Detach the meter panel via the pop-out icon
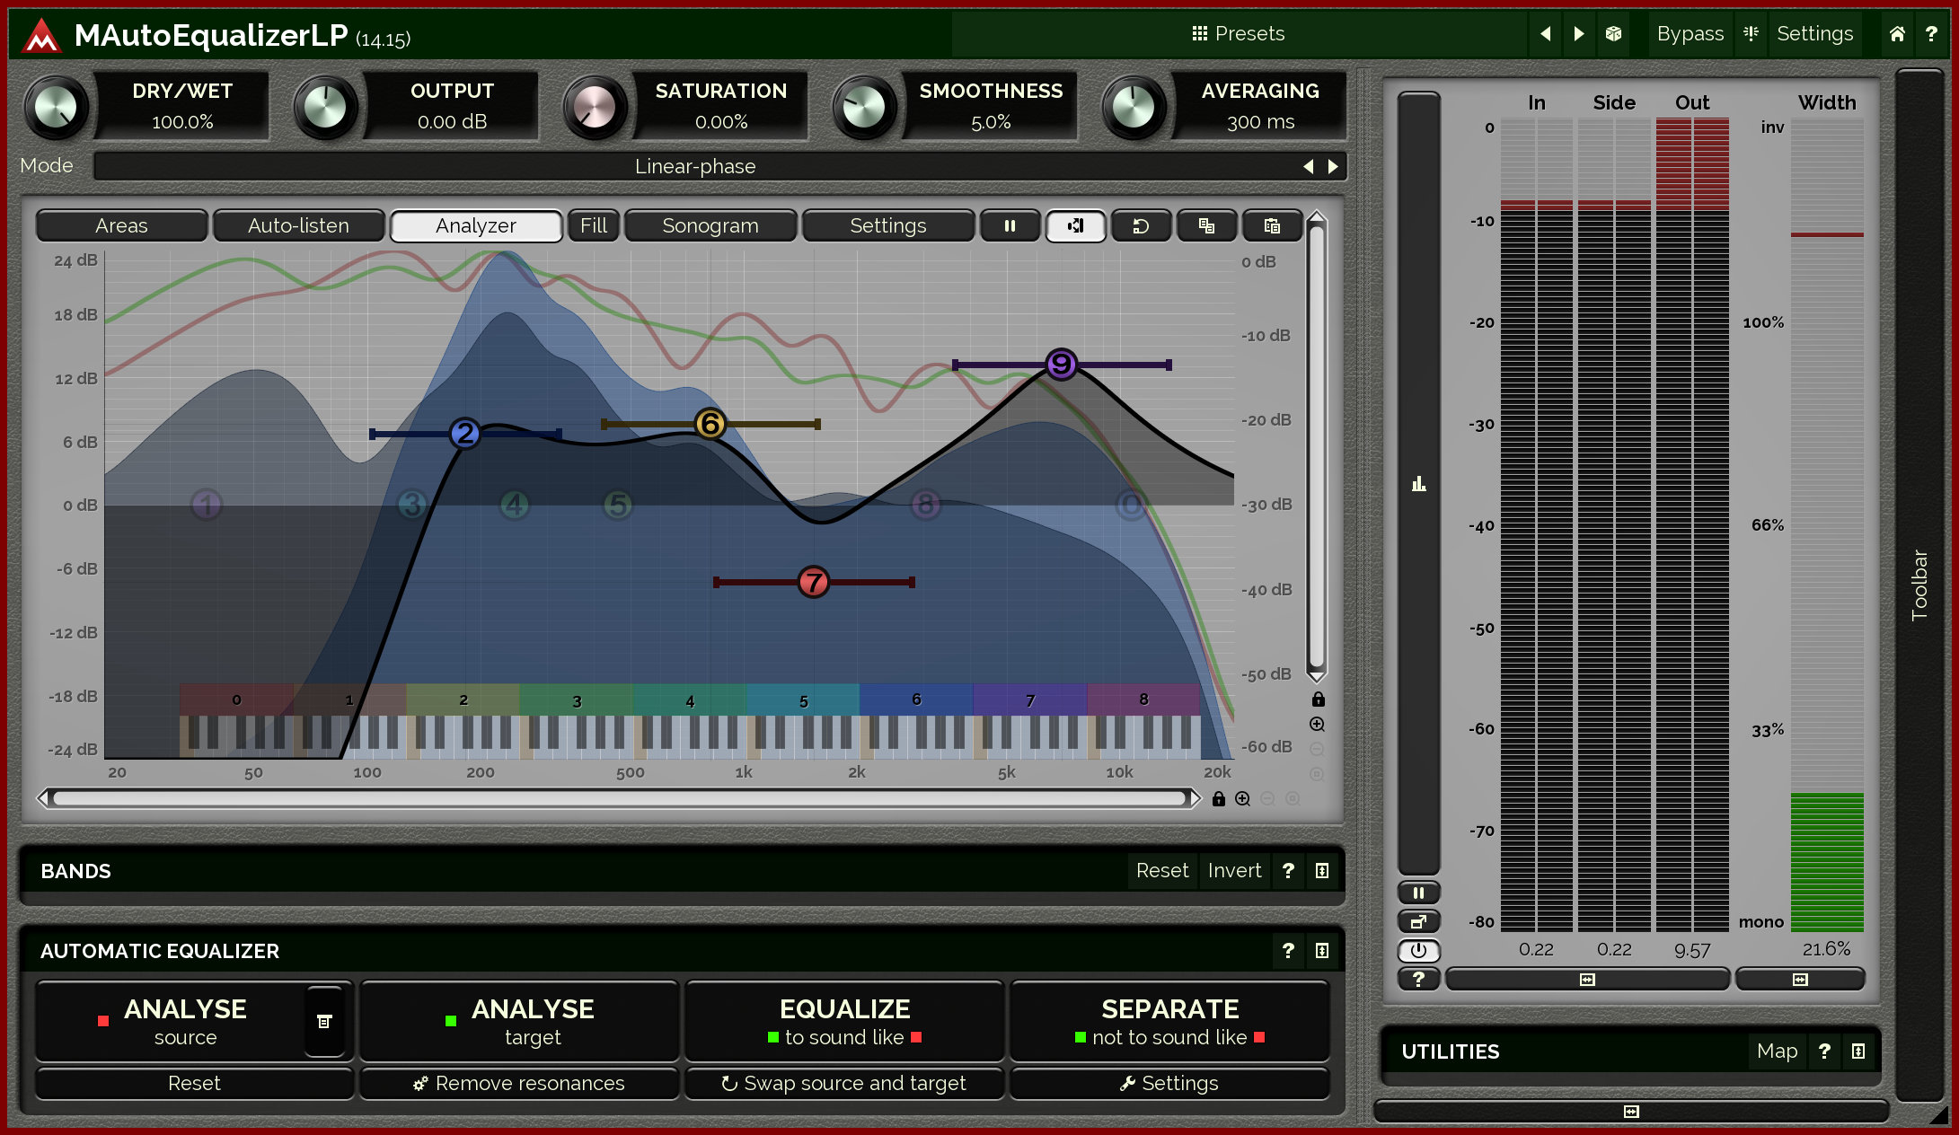 point(1418,921)
